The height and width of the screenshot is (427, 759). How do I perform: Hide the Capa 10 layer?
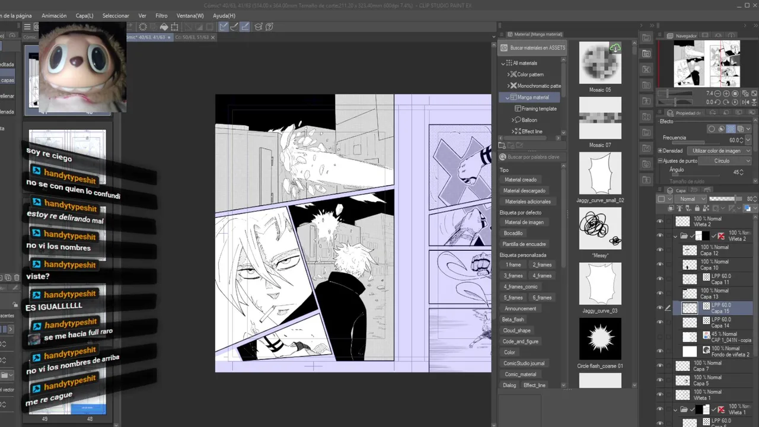tap(660, 265)
